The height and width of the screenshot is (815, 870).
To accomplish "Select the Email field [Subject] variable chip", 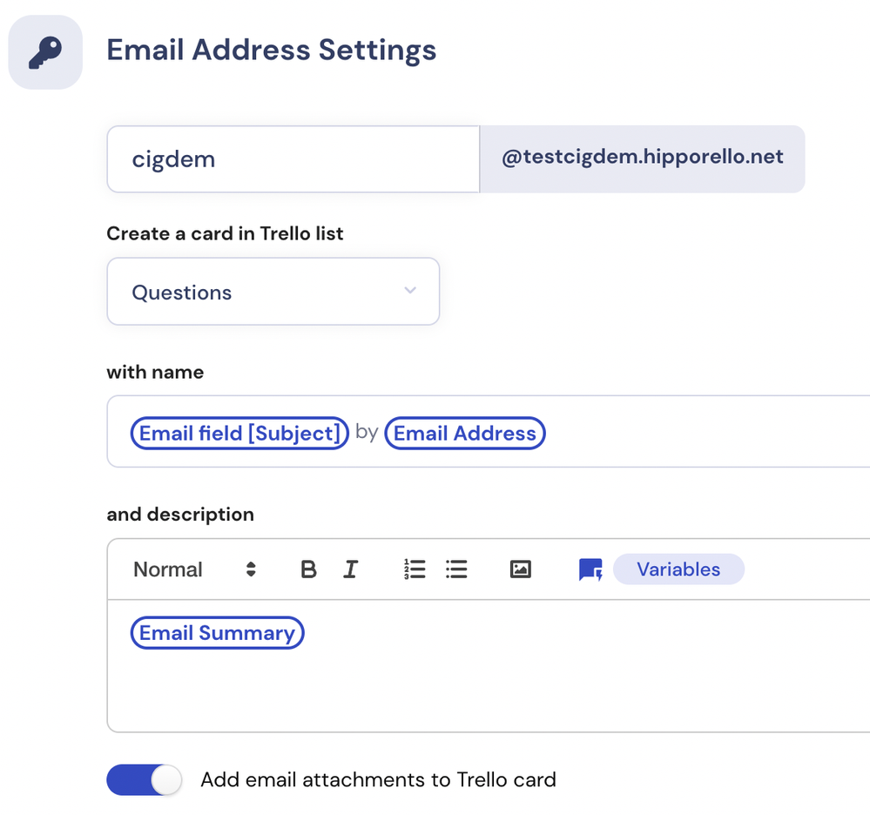I will pos(239,434).
